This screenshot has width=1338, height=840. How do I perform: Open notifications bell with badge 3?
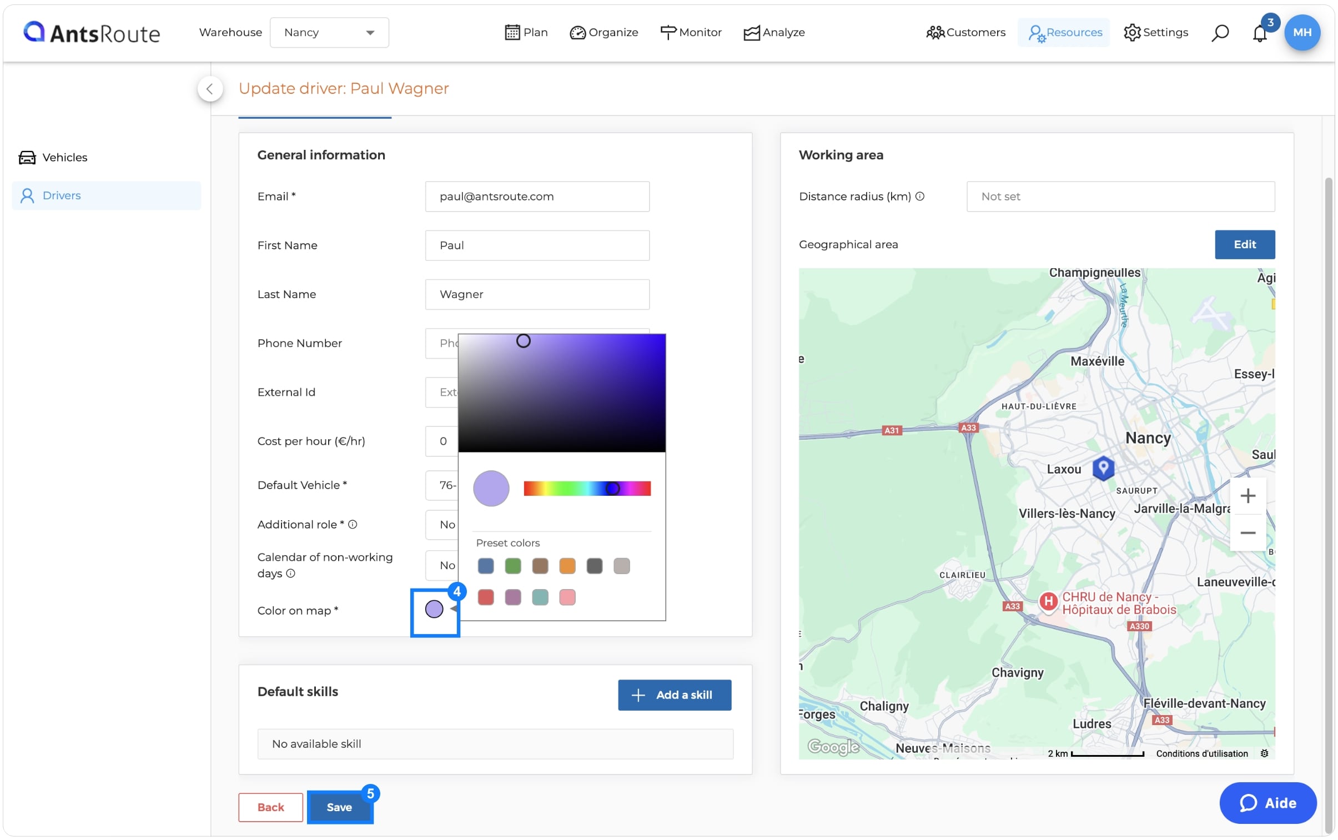pyautogui.click(x=1259, y=33)
